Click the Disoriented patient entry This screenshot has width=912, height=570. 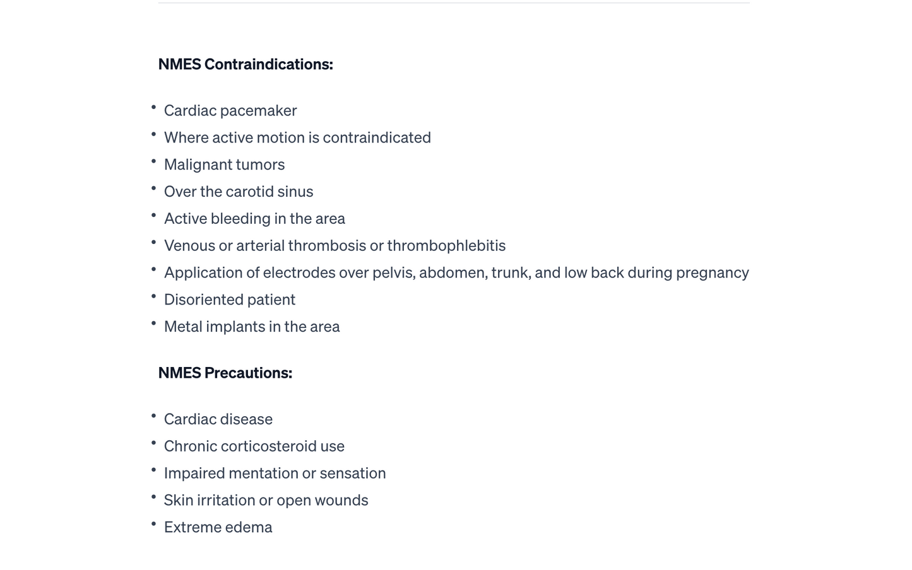[230, 300]
